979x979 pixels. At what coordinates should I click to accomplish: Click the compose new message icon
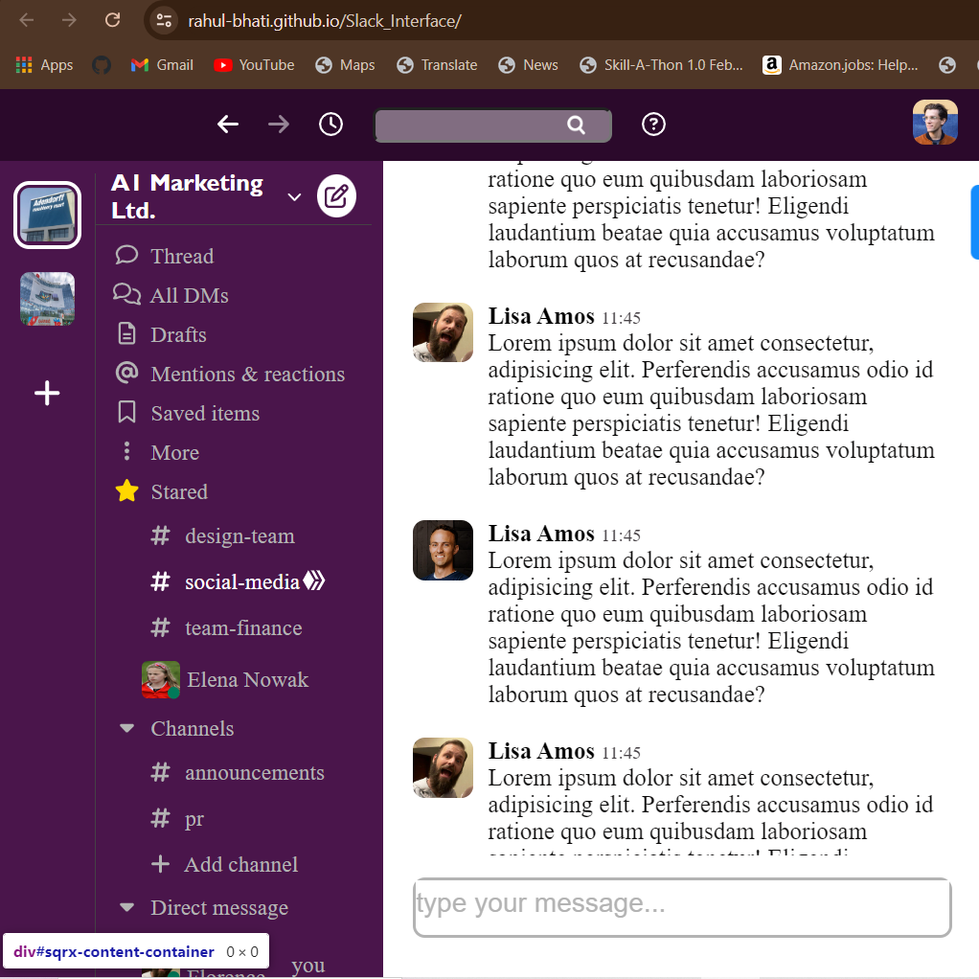click(x=336, y=197)
